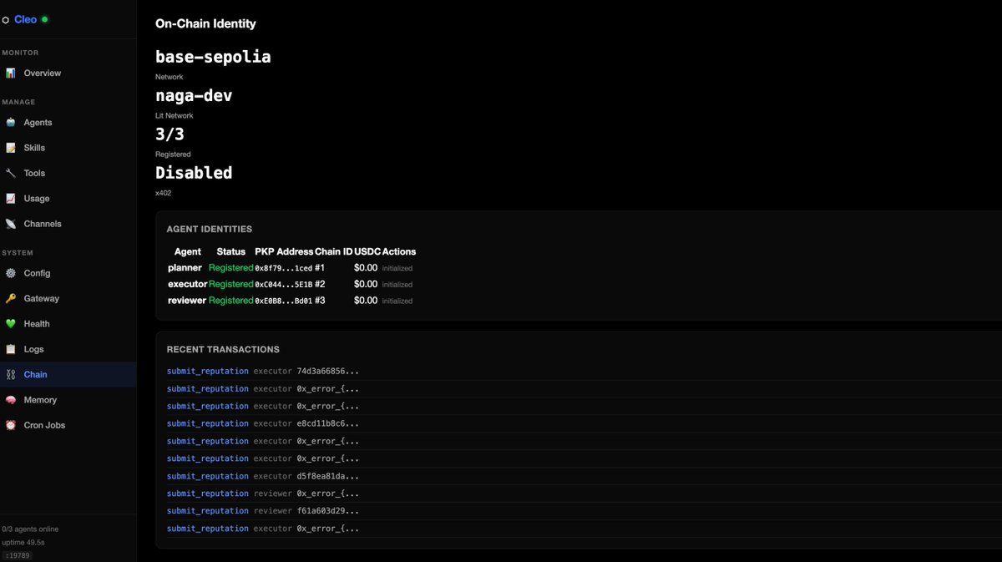The image size is (1002, 562).
Task: Click PKP address 0x8f79...1ced
Action: click(x=284, y=268)
